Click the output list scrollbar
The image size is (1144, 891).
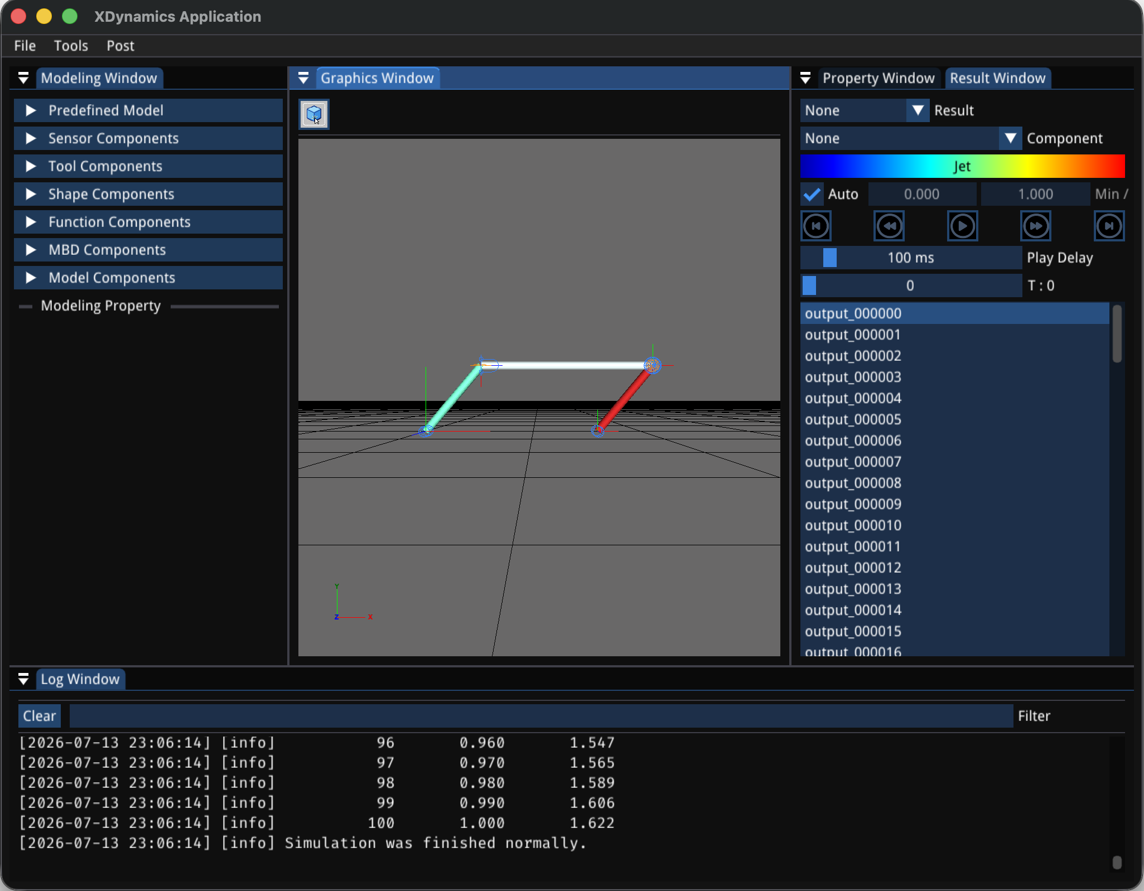[1117, 333]
